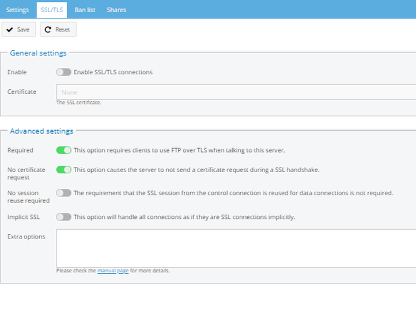The image size is (416, 319).
Task: Click the 'Enable SSL/TLS connections' description text
Action: (x=113, y=72)
